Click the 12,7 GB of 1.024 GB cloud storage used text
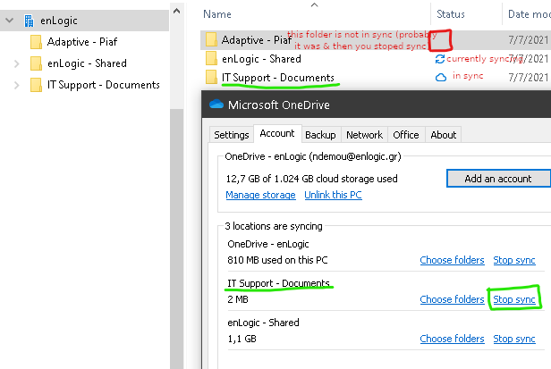 point(311,179)
